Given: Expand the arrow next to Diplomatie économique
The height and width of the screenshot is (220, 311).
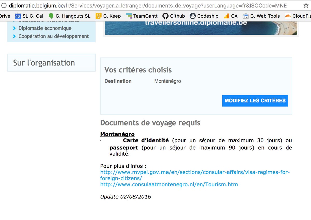Looking at the screenshot, I should pos(15,28).
